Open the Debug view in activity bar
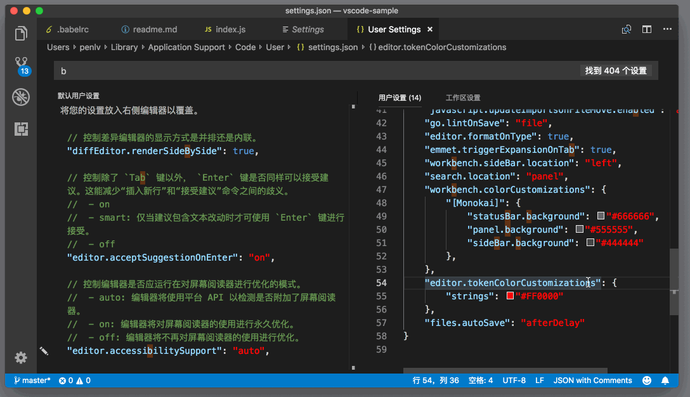690x397 pixels. pos(21,97)
